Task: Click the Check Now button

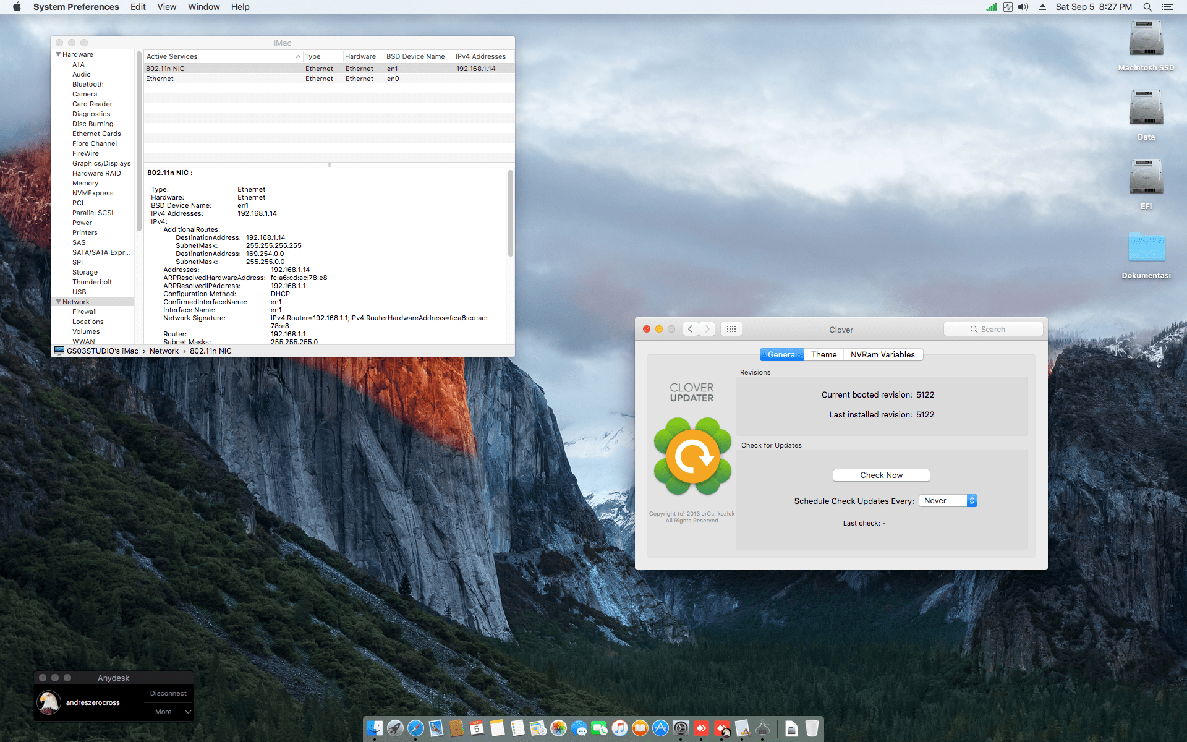Action: tap(881, 475)
